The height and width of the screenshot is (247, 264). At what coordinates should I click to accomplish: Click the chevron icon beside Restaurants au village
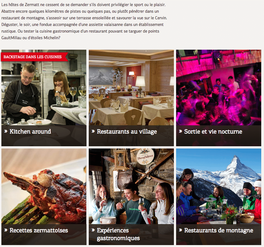click(x=93, y=131)
